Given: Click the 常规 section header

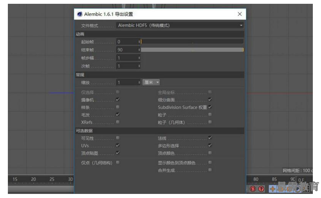Looking at the screenshot, I should (x=160, y=75).
